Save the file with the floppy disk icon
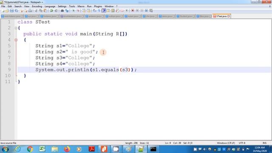Screen dimensions: 272x153 [11, 11]
